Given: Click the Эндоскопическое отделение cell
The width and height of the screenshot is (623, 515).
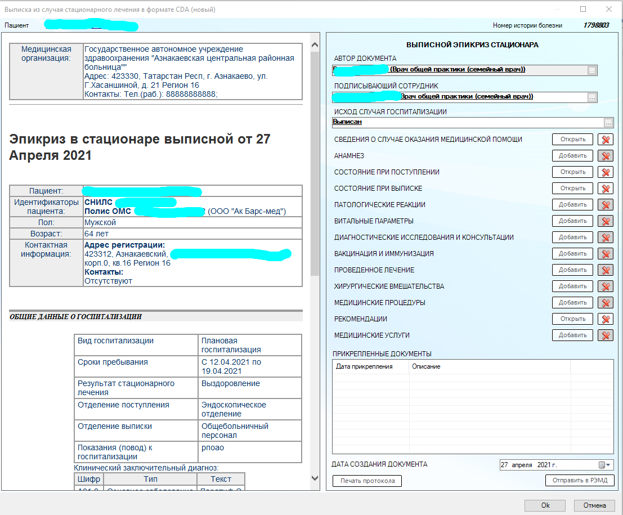Looking at the screenshot, I should coord(249,409).
